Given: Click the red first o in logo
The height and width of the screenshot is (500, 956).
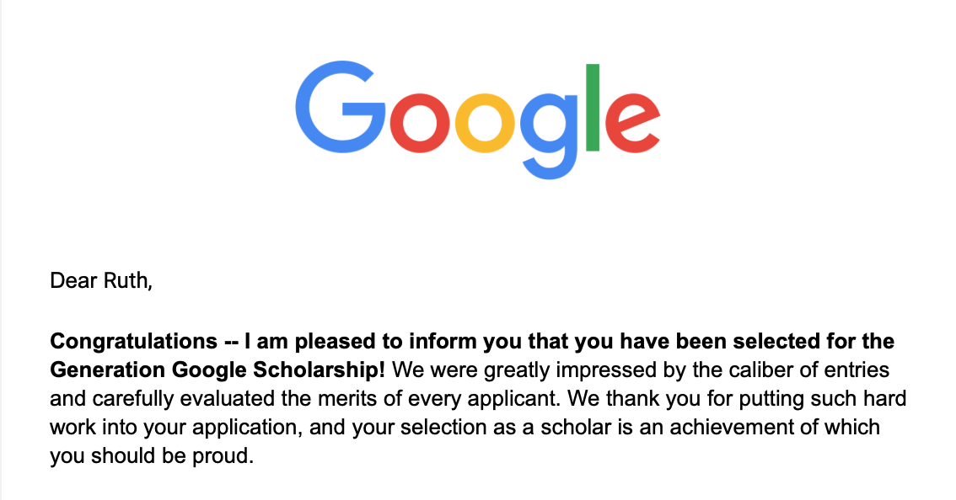Looking at the screenshot, I should (420, 124).
